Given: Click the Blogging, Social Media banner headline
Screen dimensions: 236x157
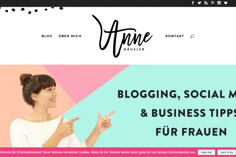Looking at the screenshot, I should pyautogui.click(x=177, y=94).
